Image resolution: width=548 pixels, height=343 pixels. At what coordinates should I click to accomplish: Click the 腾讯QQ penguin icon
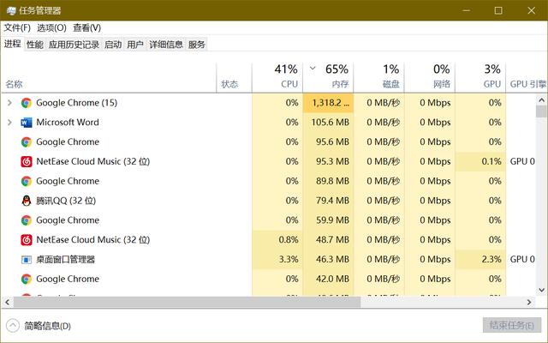[27, 201]
